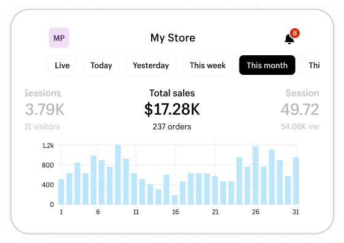Click the My Store title
Viewport: 344px width, 243px height.
(x=173, y=37)
